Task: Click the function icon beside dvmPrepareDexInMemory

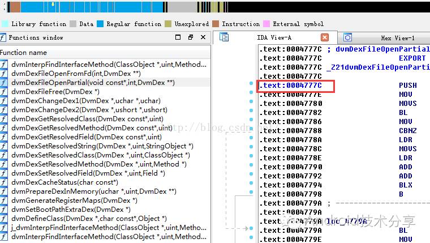Action: click(3, 191)
